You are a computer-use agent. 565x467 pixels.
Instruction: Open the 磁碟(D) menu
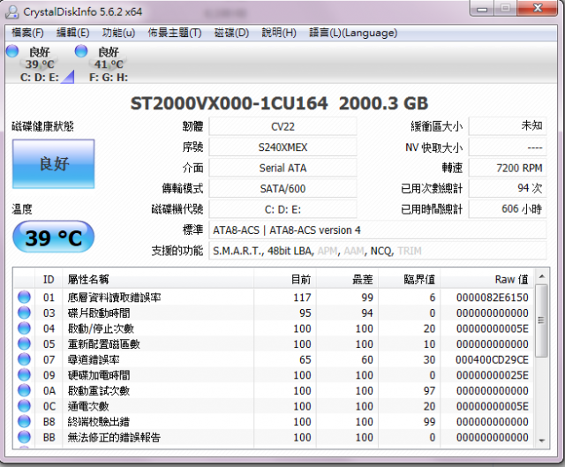tap(231, 33)
